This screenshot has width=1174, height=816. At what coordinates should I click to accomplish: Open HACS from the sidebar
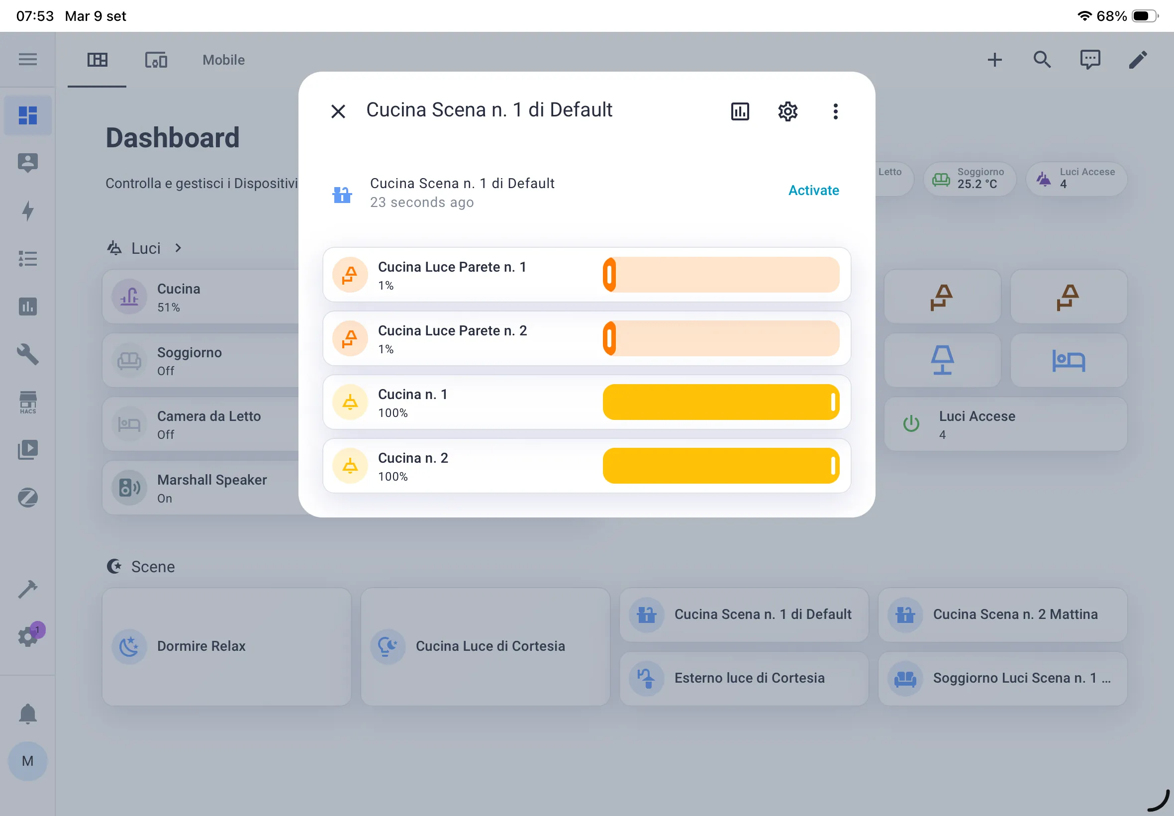tap(27, 403)
